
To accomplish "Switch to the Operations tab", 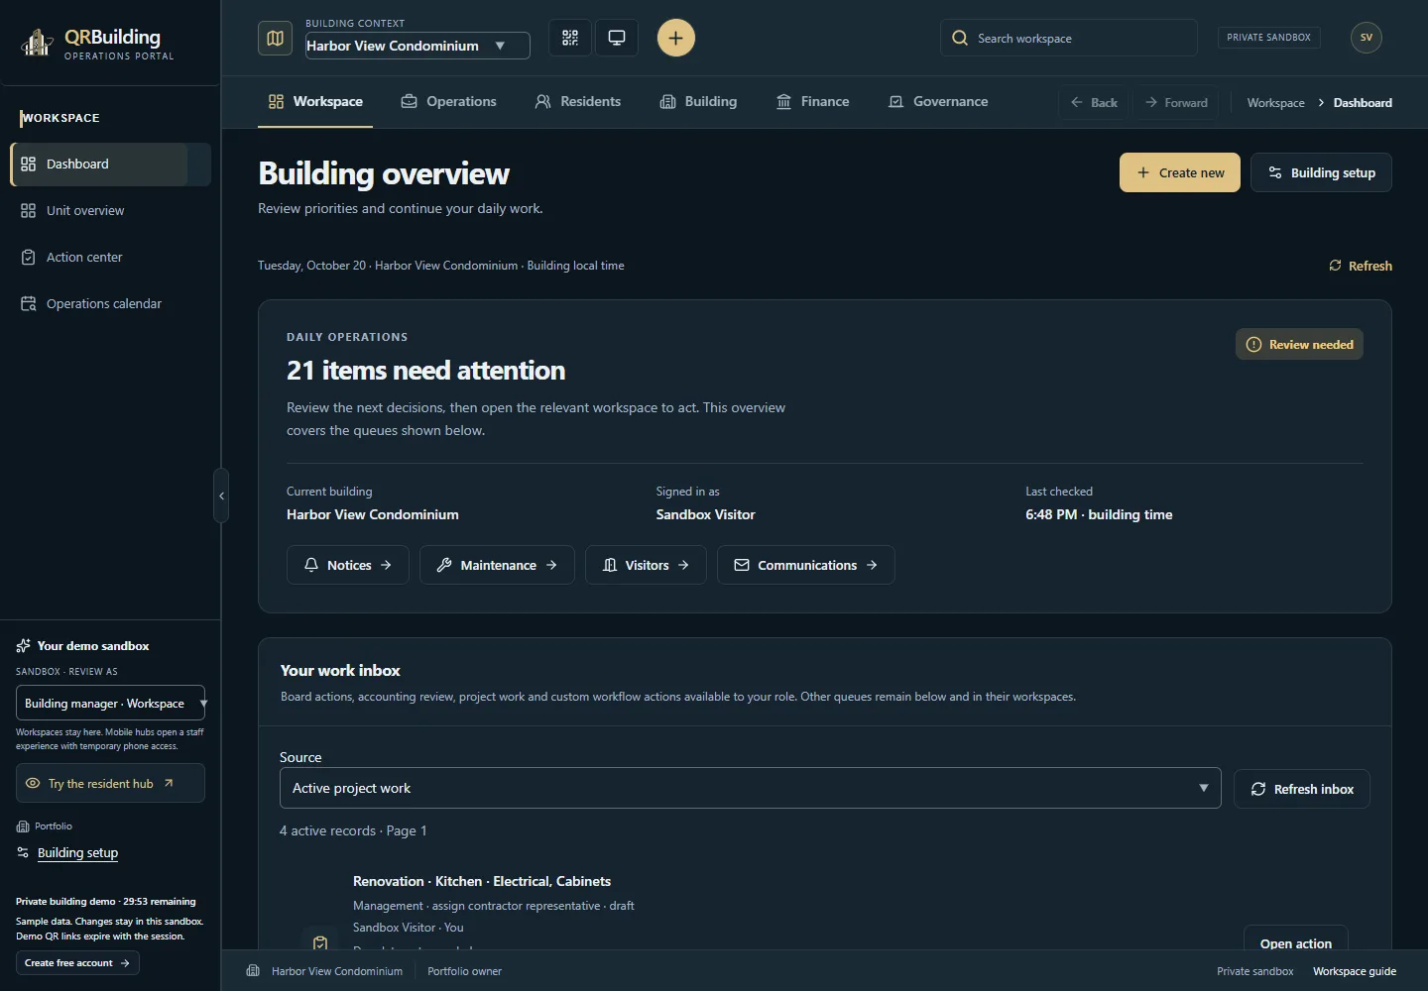I will click(448, 101).
